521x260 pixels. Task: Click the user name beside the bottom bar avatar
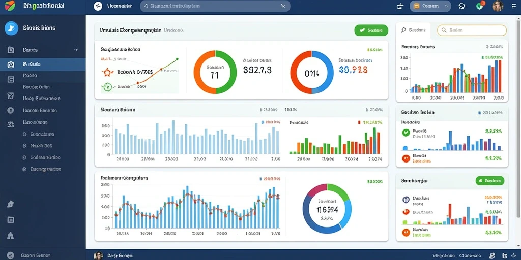[x=120, y=256]
